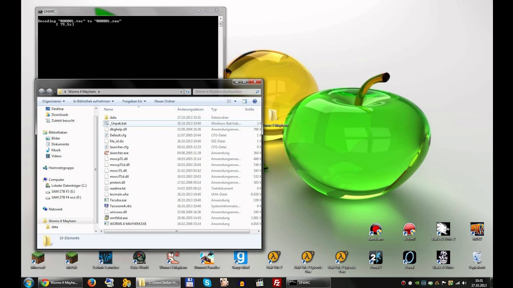Select the launcher.exe file
This screenshot has width=513, height=288.
pyautogui.click(x=182, y=153)
